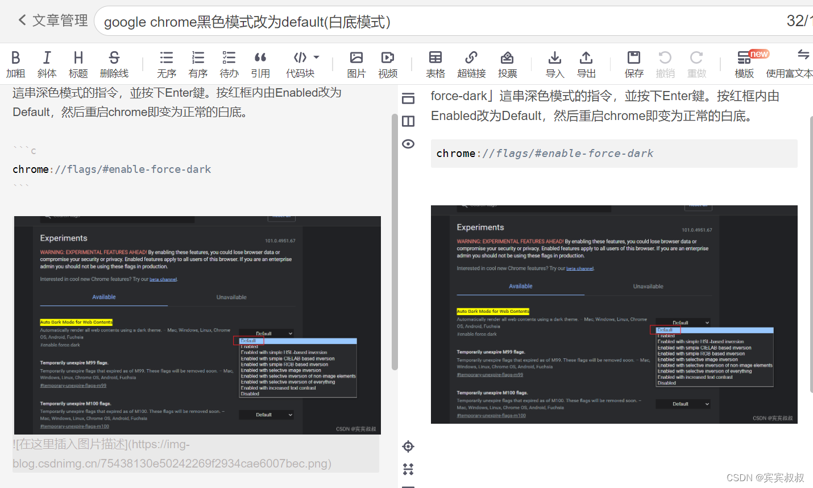Apply italic formatting with 斜体
The height and width of the screenshot is (488, 813).
pyautogui.click(x=47, y=64)
